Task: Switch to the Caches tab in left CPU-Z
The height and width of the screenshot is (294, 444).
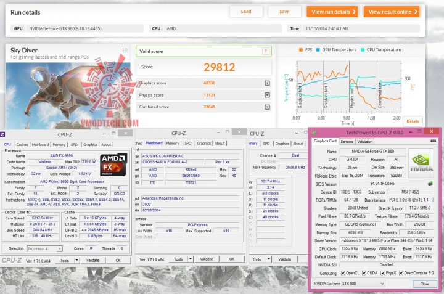Action: click(x=22, y=145)
